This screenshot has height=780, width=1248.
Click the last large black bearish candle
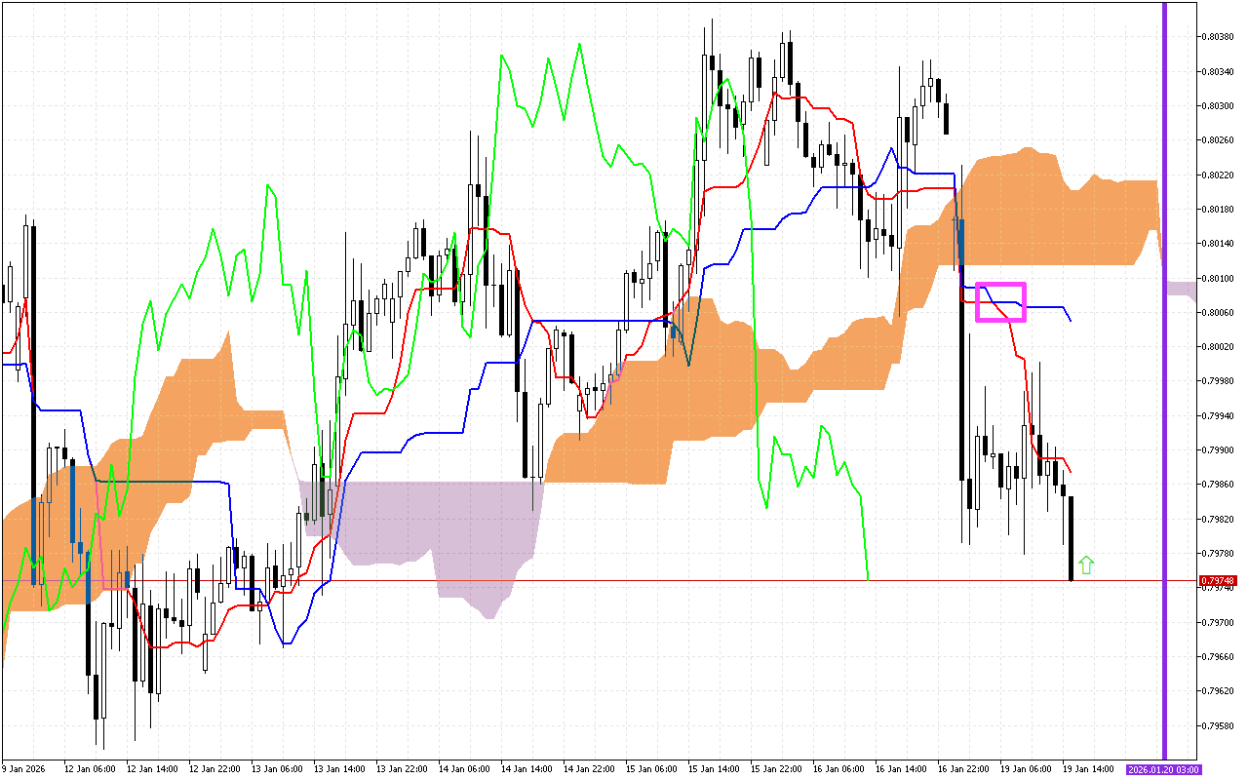pyautogui.click(x=1071, y=538)
